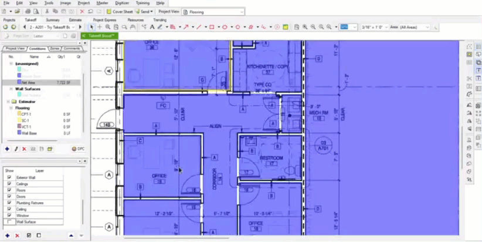Choose the highlighter pen tool
The image size is (482, 242).
coord(160,27)
